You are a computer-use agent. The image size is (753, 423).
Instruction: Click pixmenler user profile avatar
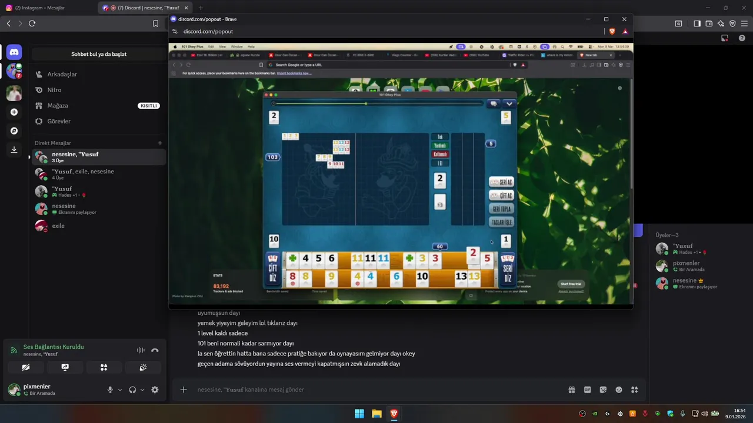tap(14, 390)
